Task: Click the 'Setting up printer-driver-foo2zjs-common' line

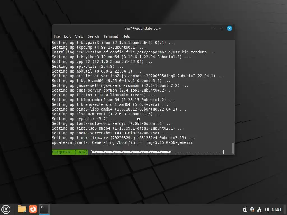Action: (x=138, y=76)
